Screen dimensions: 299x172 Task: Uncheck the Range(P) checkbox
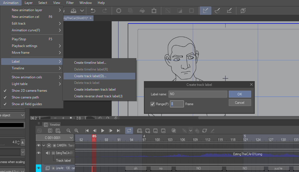coord(153,104)
